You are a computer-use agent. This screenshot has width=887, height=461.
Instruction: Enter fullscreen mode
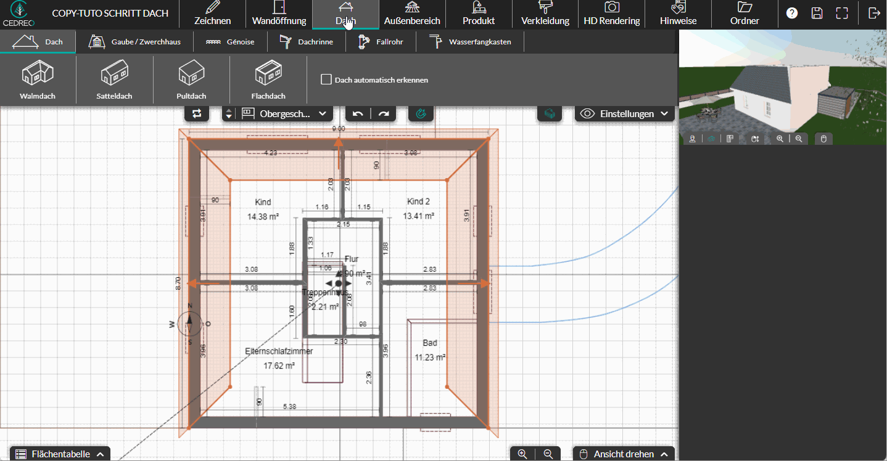click(x=842, y=14)
